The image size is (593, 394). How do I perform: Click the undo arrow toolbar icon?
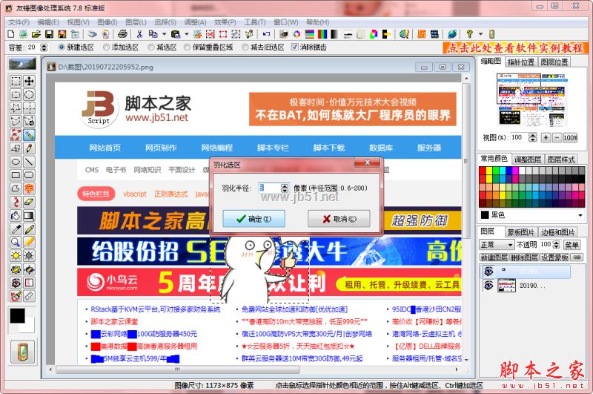pyautogui.click(x=266, y=34)
